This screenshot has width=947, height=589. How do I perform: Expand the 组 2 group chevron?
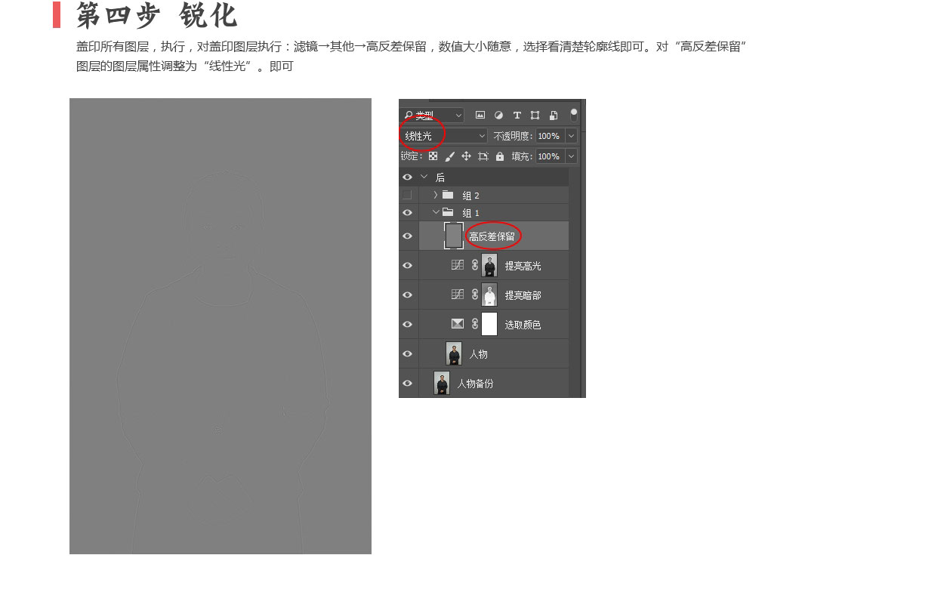(x=436, y=195)
